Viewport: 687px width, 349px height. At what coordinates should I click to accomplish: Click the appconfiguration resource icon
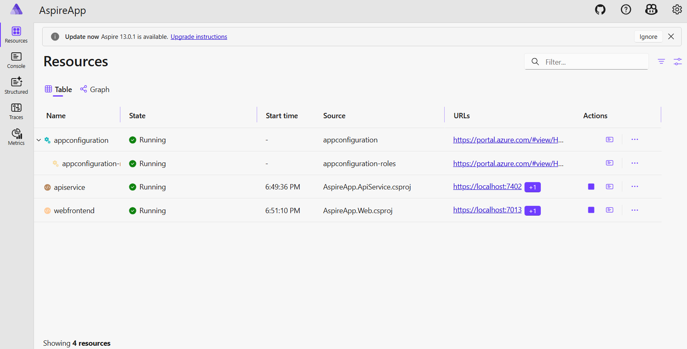47,140
